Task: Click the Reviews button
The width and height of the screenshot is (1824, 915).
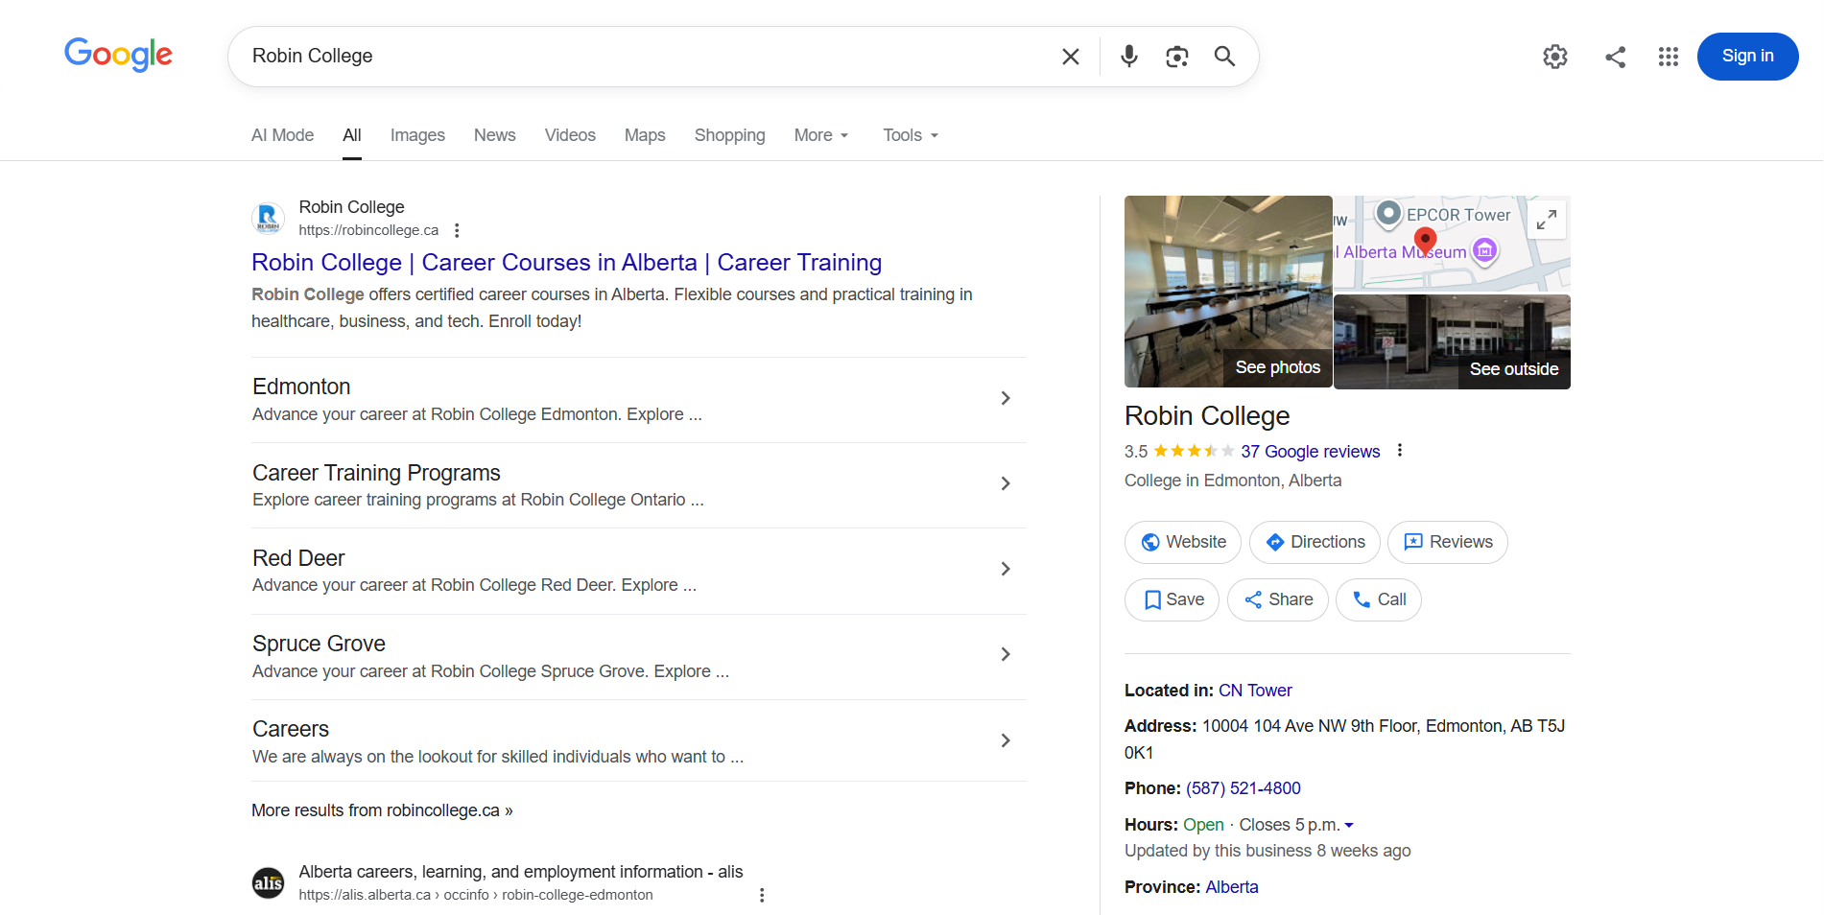Action: [1448, 542]
